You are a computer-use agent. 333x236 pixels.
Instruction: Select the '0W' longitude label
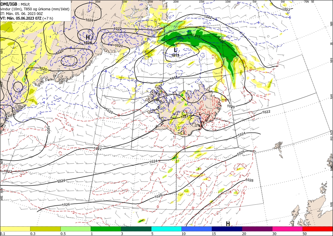[283, 2]
